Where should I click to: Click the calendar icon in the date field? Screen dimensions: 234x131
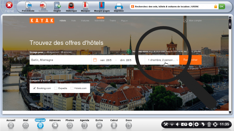click(95, 60)
